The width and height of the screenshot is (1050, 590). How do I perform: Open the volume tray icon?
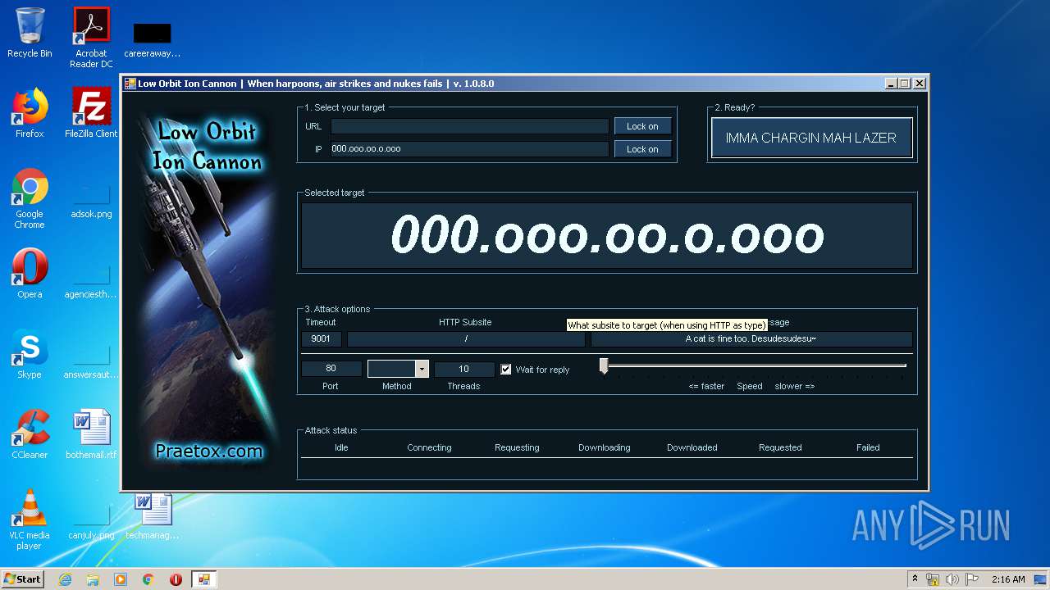tap(952, 579)
